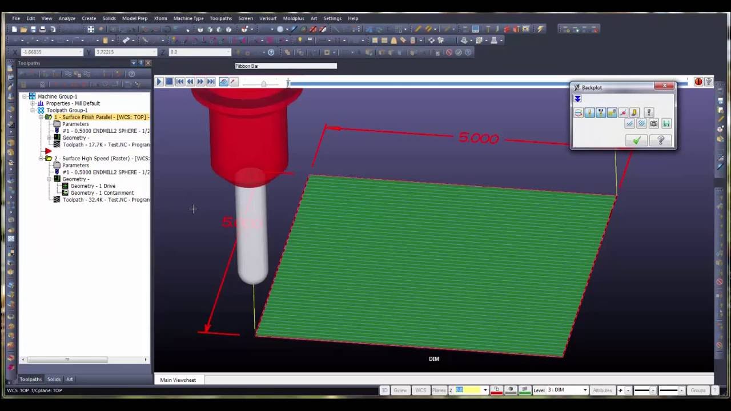Image resolution: width=731 pixels, height=411 pixels.
Task: Click the red system color swatch
Action: click(497, 390)
